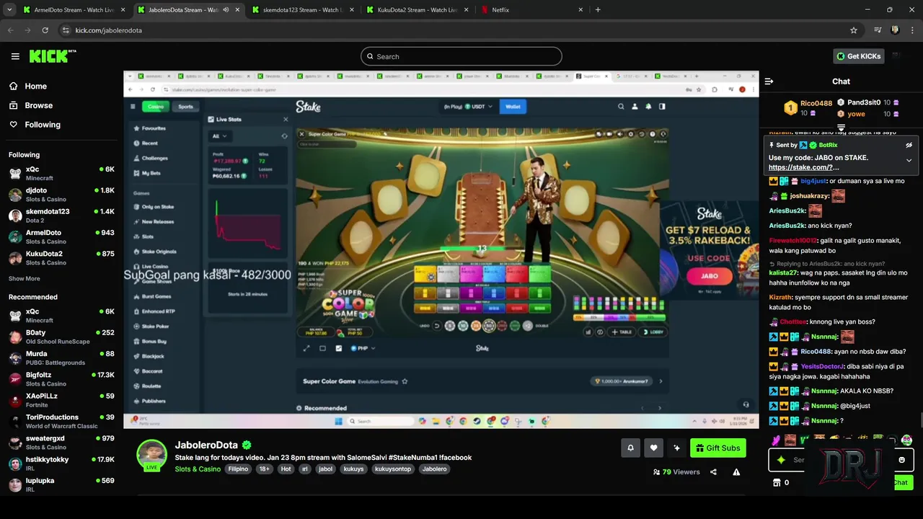The height and width of the screenshot is (519, 923).
Task: Click the in-stream Stake Wallet button
Action: pyautogui.click(x=513, y=107)
